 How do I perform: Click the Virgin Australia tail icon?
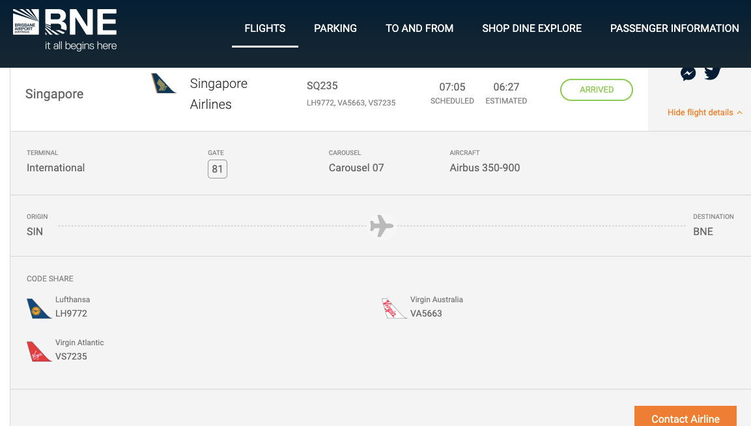[393, 308]
